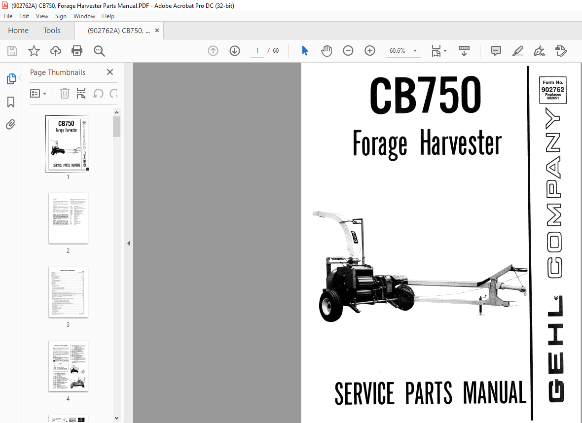Viewport: 582px width, 423px height.
Task: Click the thumbnail panel scrollbar handle
Action: 116,127
